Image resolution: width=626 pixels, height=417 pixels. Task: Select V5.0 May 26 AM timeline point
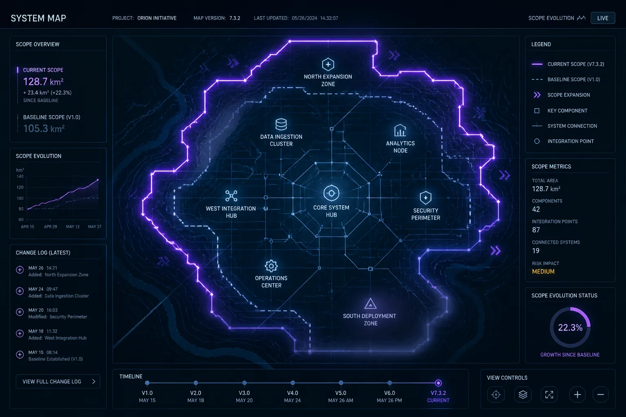tap(341, 383)
